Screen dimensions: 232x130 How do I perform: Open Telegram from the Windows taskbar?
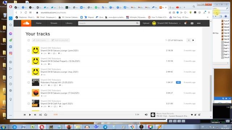(105, 127)
